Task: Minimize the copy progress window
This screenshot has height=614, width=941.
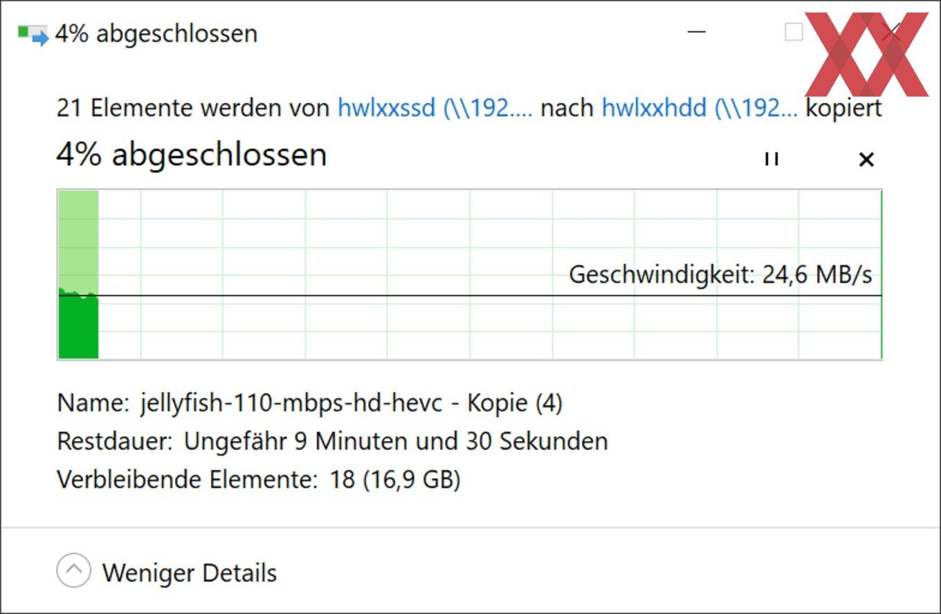Action: 697,32
